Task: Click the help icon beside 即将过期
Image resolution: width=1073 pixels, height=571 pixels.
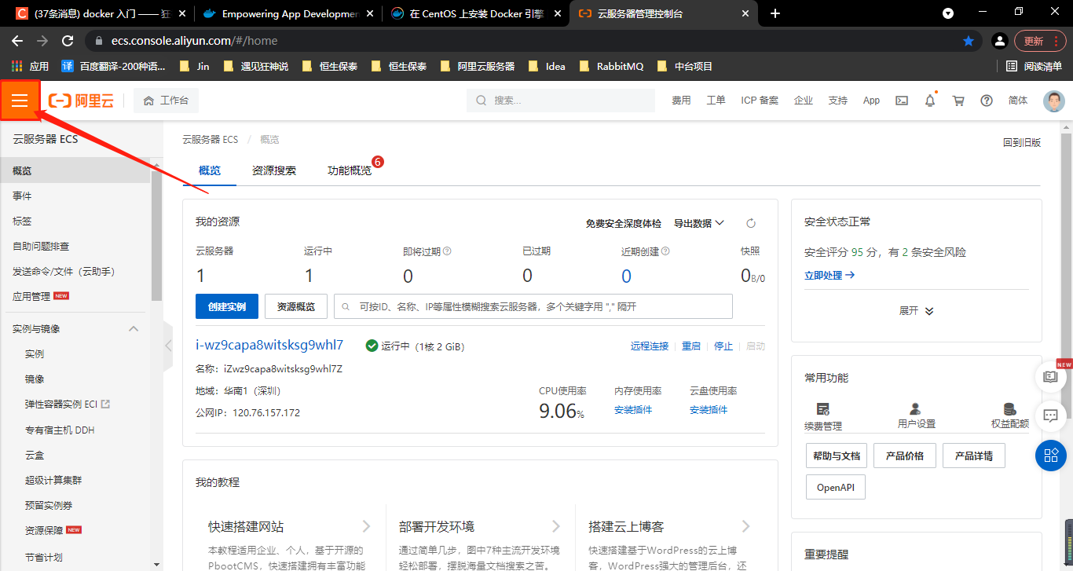Action: click(447, 251)
